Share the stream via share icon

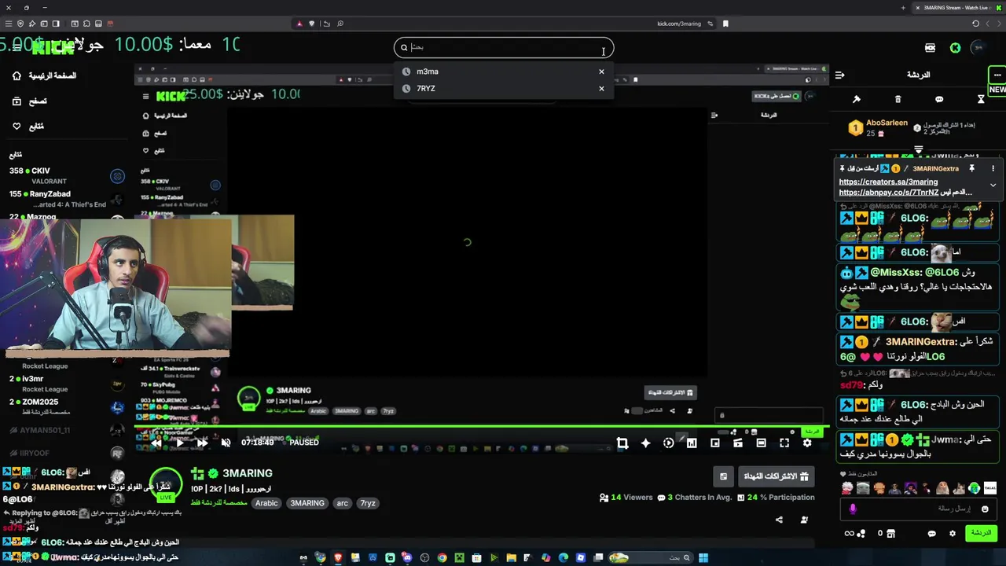tap(779, 520)
